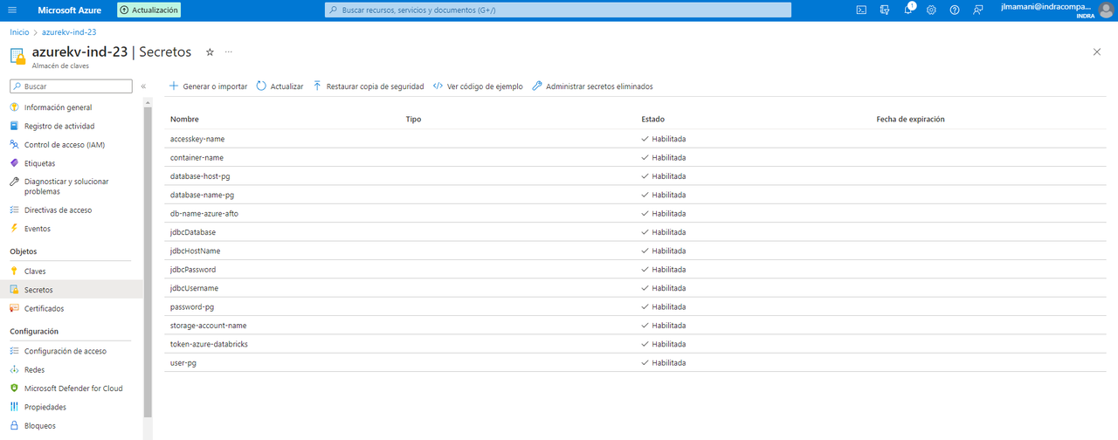Collapse the left navigation menu
The image size is (1118, 440).
point(143,86)
